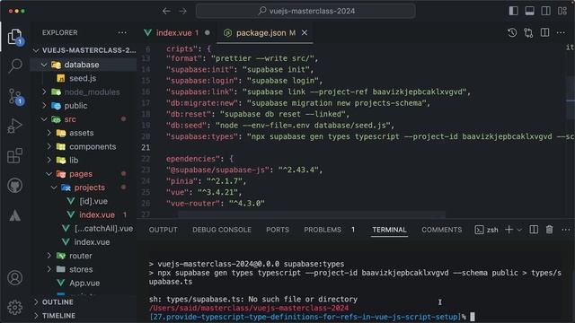This screenshot has width=575, height=323.
Task: Toggle the bottom panel layout icon
Action: click(x=529, y=11)
